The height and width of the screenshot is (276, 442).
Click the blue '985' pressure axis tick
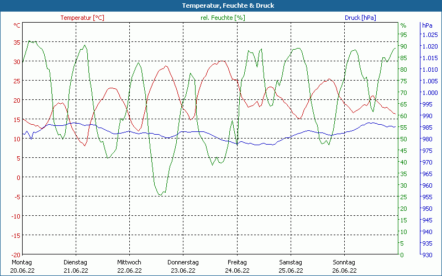[427, 128]
